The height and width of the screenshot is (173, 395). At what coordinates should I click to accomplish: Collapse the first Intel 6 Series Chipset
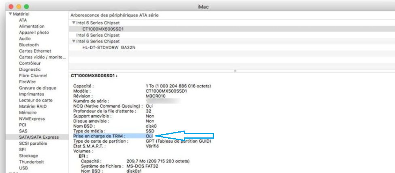click(x=74, y=23)
